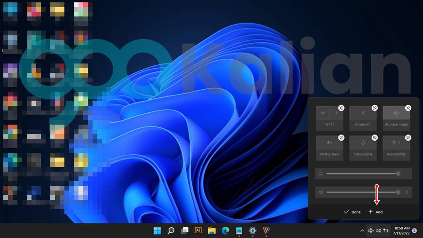Viewport: 423px width, 238px height.
Task: Unpin the Battery saver quick setting tile
Action: click(341, 138)
